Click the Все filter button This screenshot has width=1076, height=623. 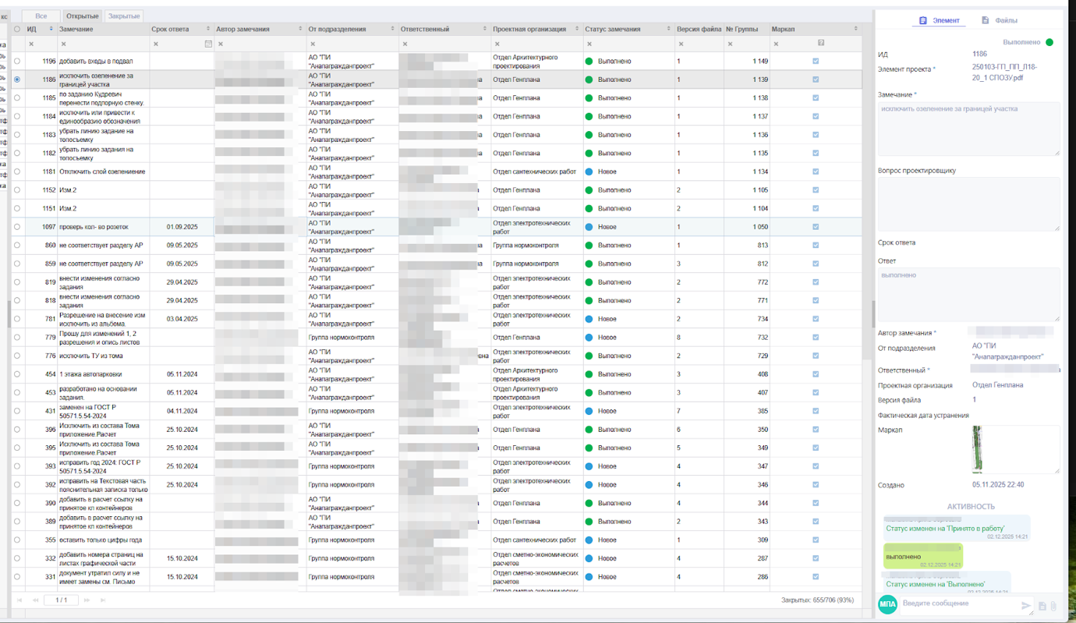pos(41,16)
